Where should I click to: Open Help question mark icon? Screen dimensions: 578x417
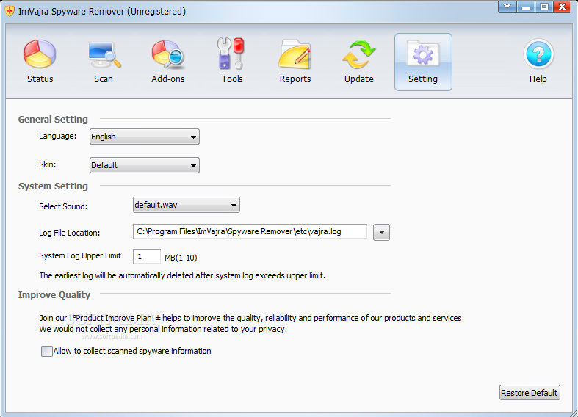[538, 62]
